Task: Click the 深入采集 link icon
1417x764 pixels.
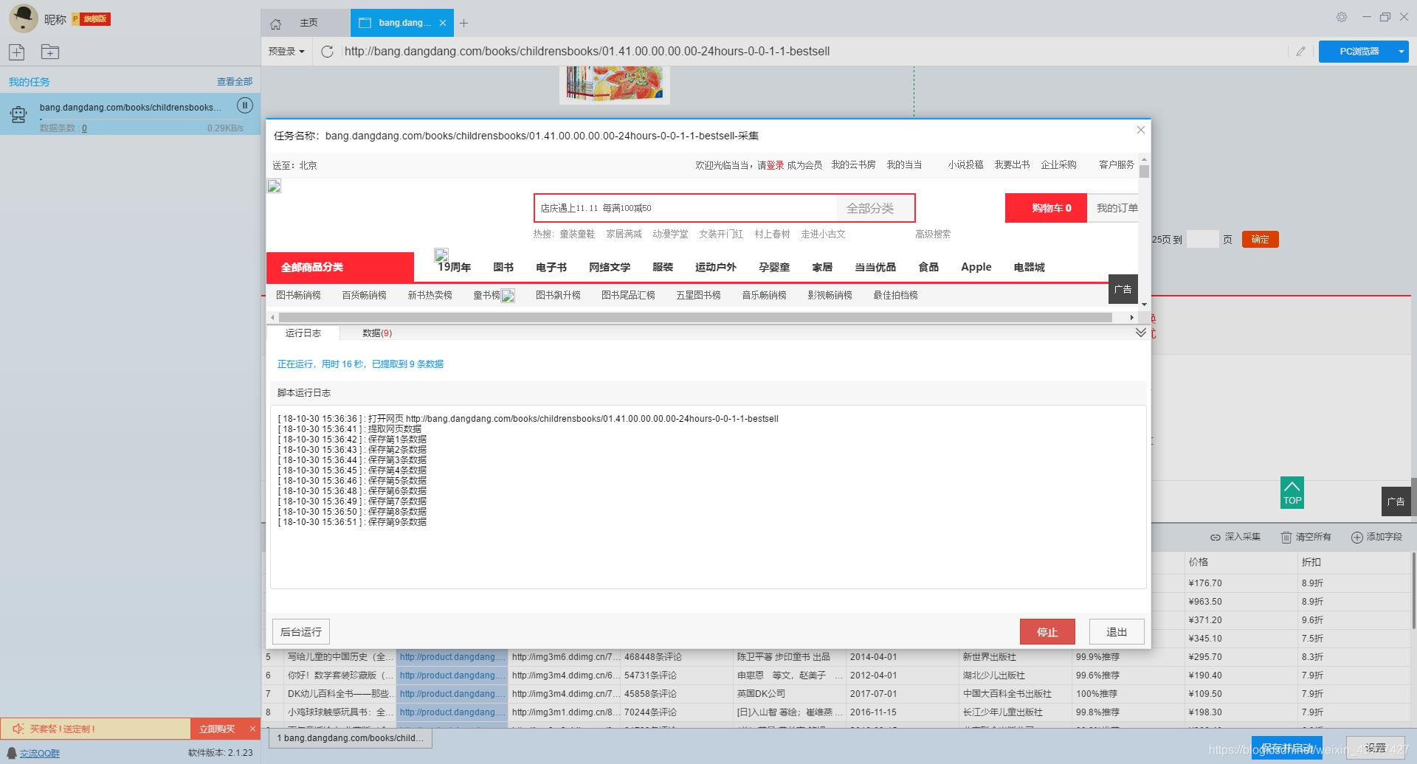Action: pos(1235,537)
